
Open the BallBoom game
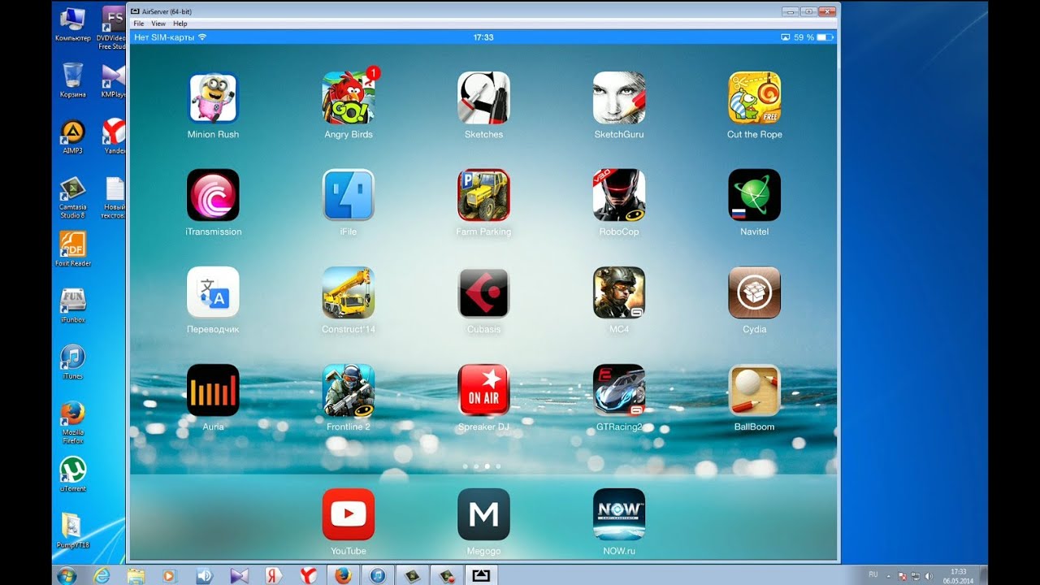tap(755, 390)
